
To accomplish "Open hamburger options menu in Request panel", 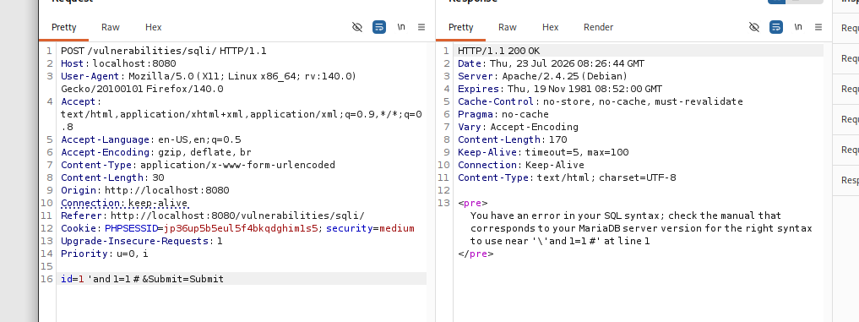I will tap(421, 27).
